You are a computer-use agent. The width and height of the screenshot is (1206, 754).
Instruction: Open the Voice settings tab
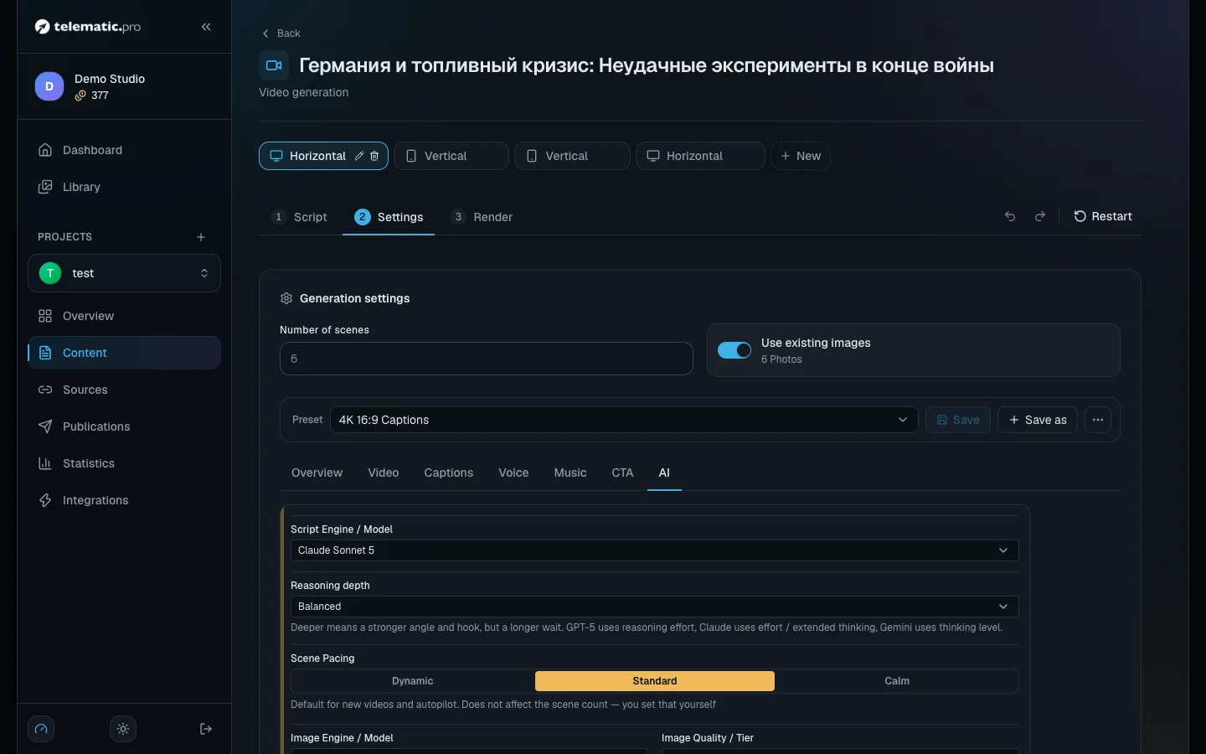tap(513, 473)
